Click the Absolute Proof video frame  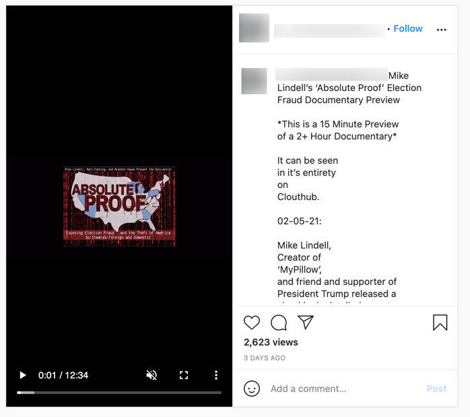click(119, 206)
